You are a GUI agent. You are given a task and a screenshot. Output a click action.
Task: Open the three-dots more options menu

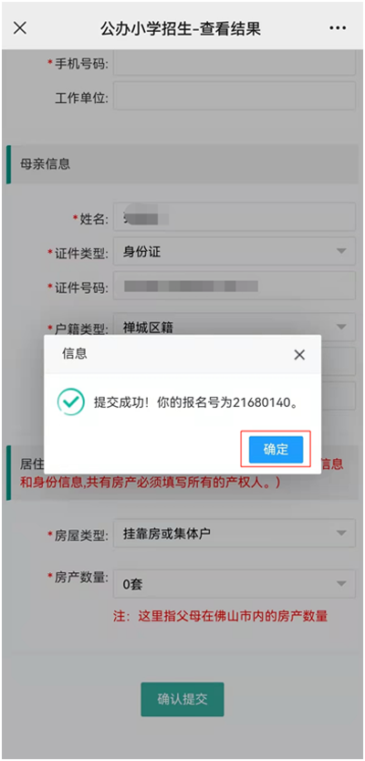[x=338, y=28]
